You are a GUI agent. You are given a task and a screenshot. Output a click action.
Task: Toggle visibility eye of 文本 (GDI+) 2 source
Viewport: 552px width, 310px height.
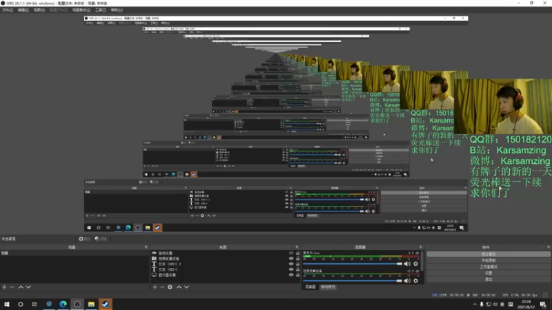click(x=291, y=264)
